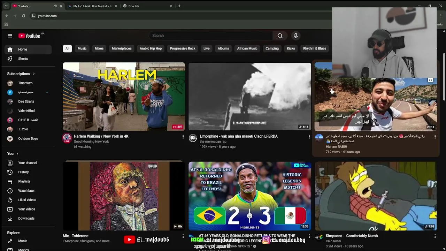Open the moroccan rap channel link
The width and height of the screenshot is (446, 251).
point(213,142)
